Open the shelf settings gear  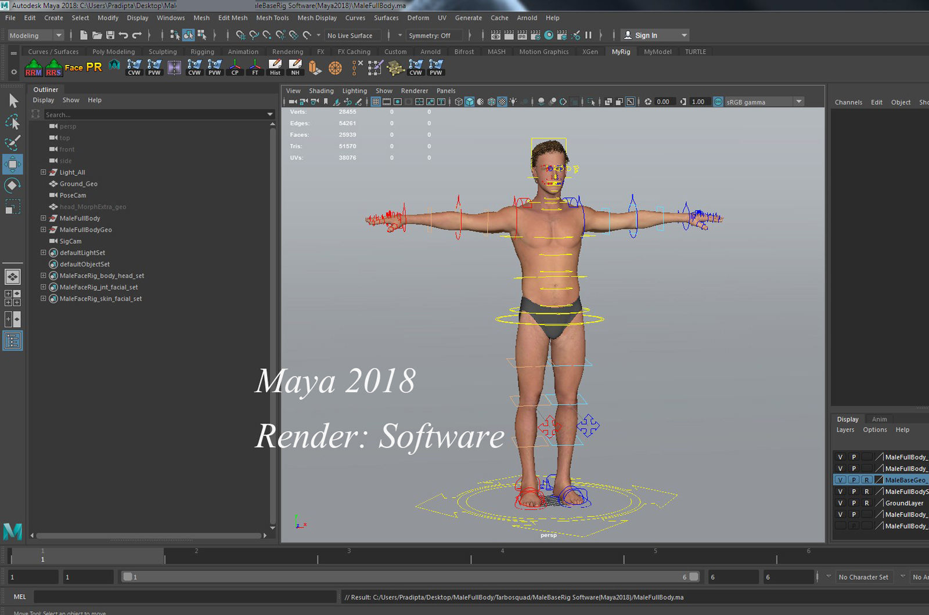14,72
